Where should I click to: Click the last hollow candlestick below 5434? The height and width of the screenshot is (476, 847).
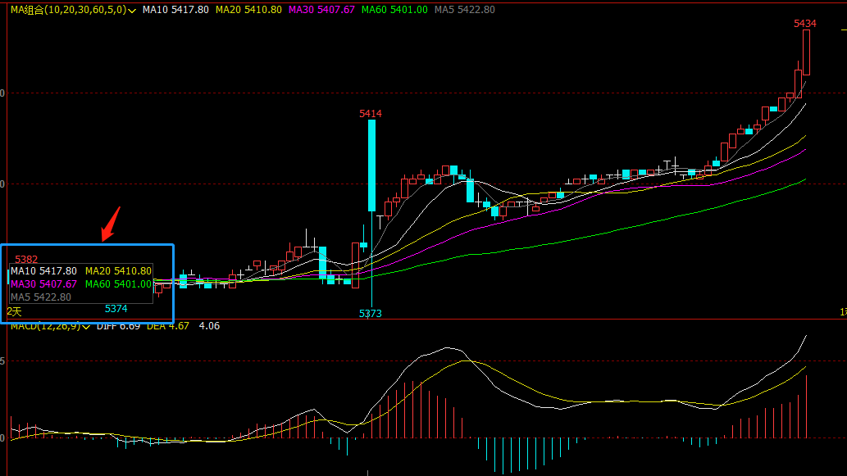click(x=806, y=52)
